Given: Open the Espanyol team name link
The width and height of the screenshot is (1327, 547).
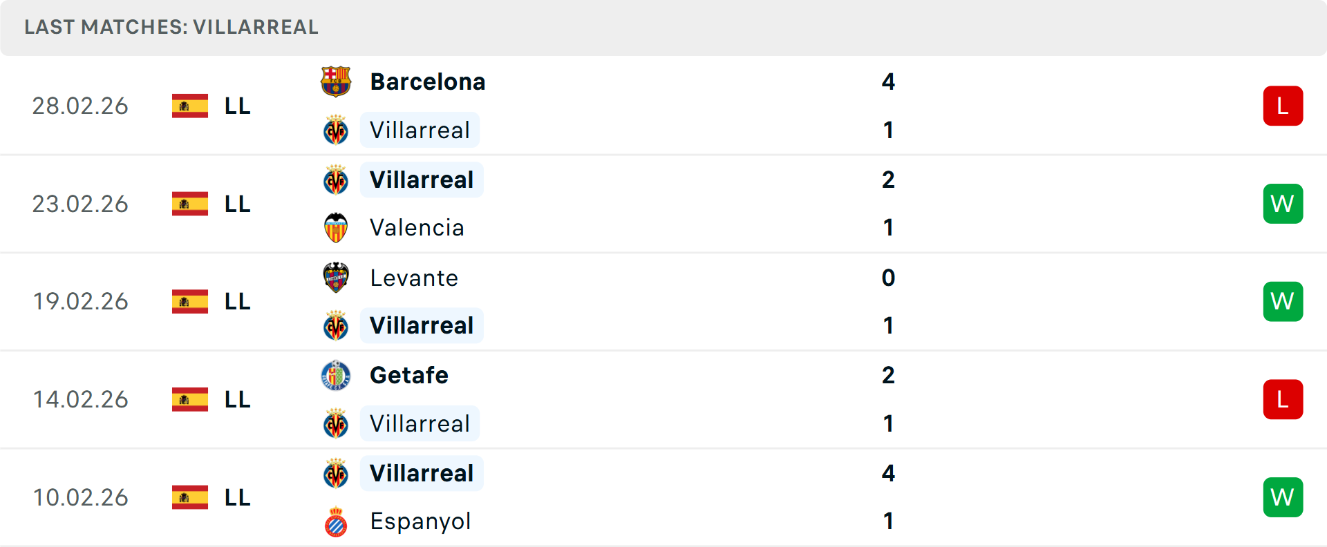Looking at the screenshot, I should pos(420,521).
